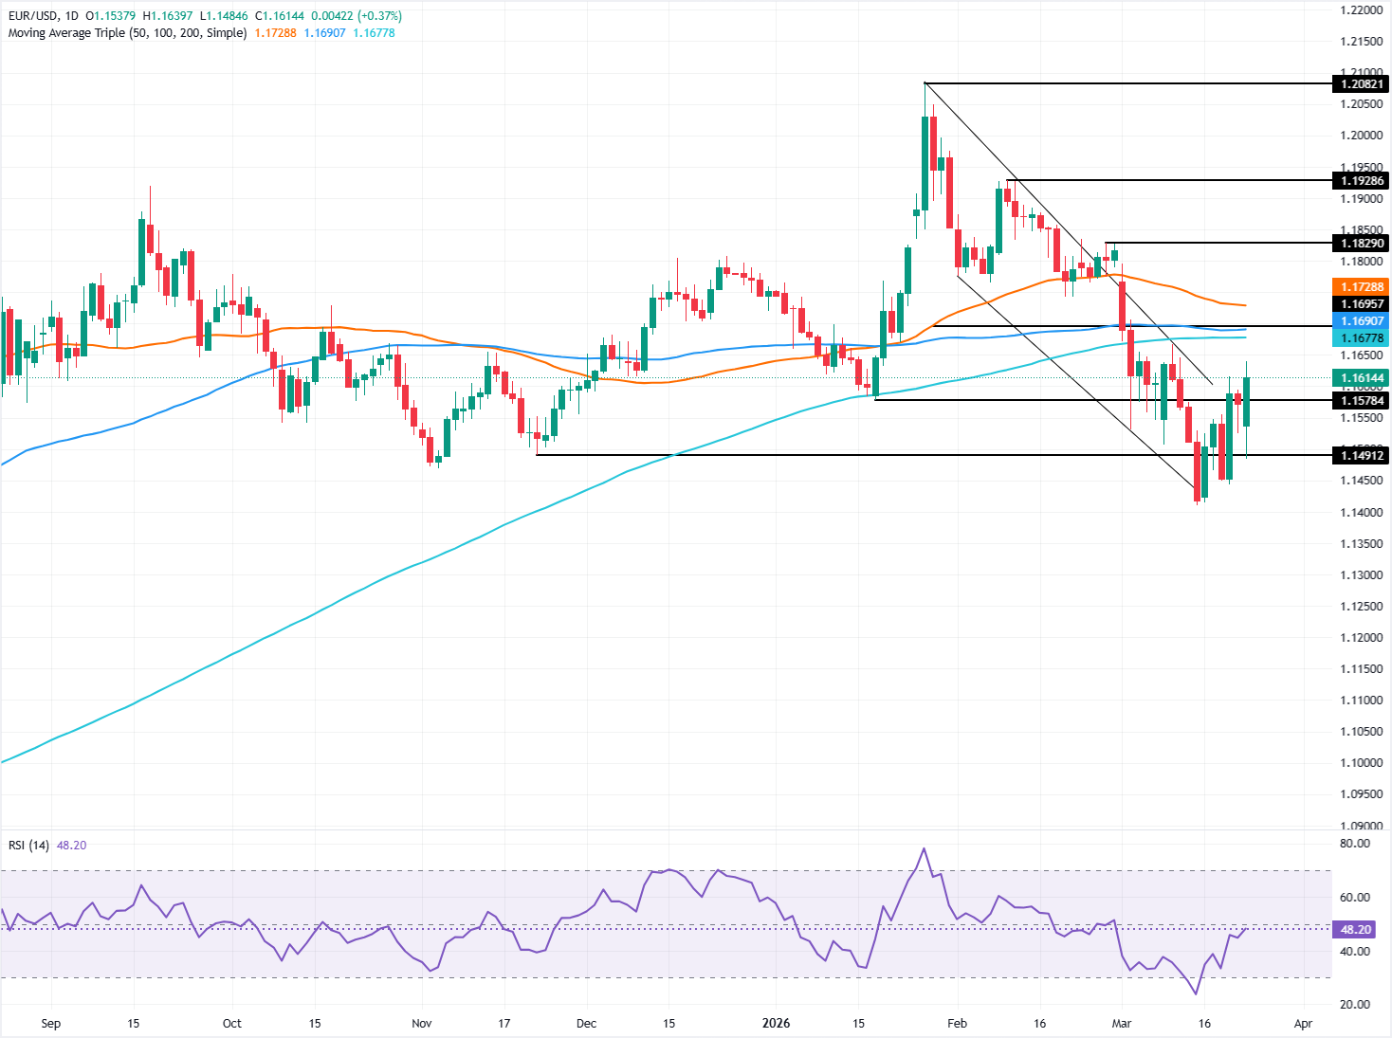
Task: Click the 1.14912 support price label
Action: [x=1362, y=456]
